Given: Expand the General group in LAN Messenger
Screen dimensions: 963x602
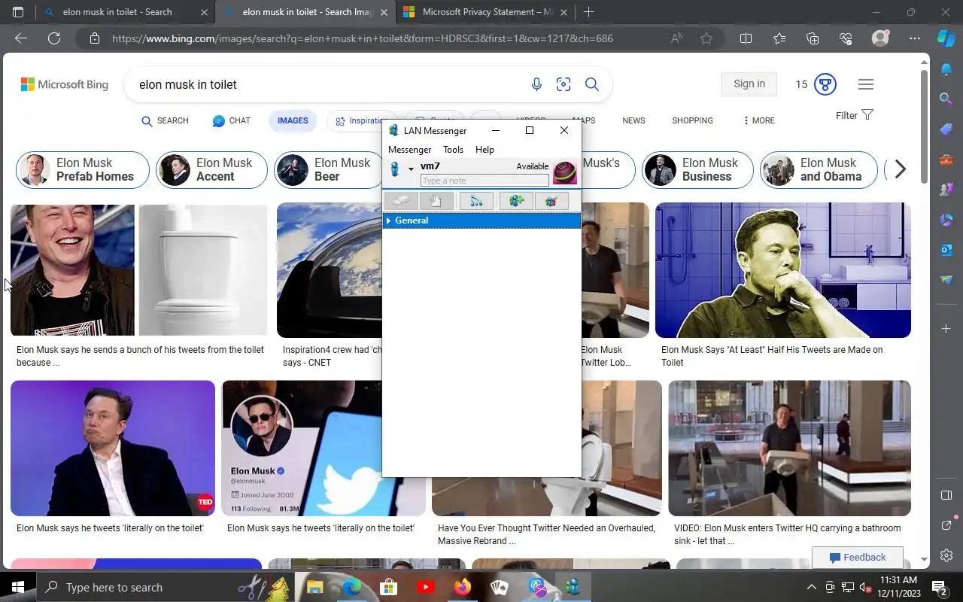Looking at the screenshot, I should (388, 220).
